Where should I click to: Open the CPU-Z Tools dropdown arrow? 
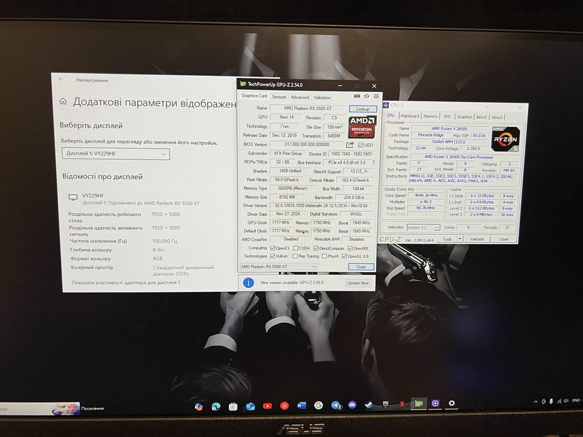click(460, 239)
